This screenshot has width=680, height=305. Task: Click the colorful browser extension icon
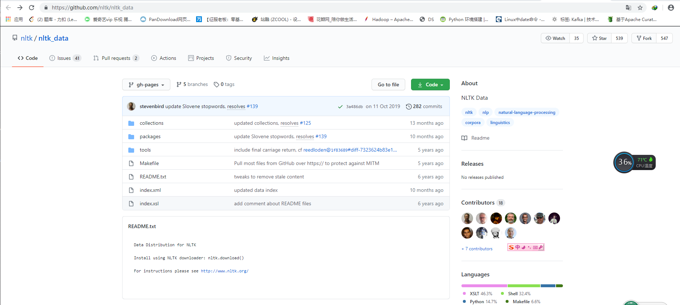[655, 8]
